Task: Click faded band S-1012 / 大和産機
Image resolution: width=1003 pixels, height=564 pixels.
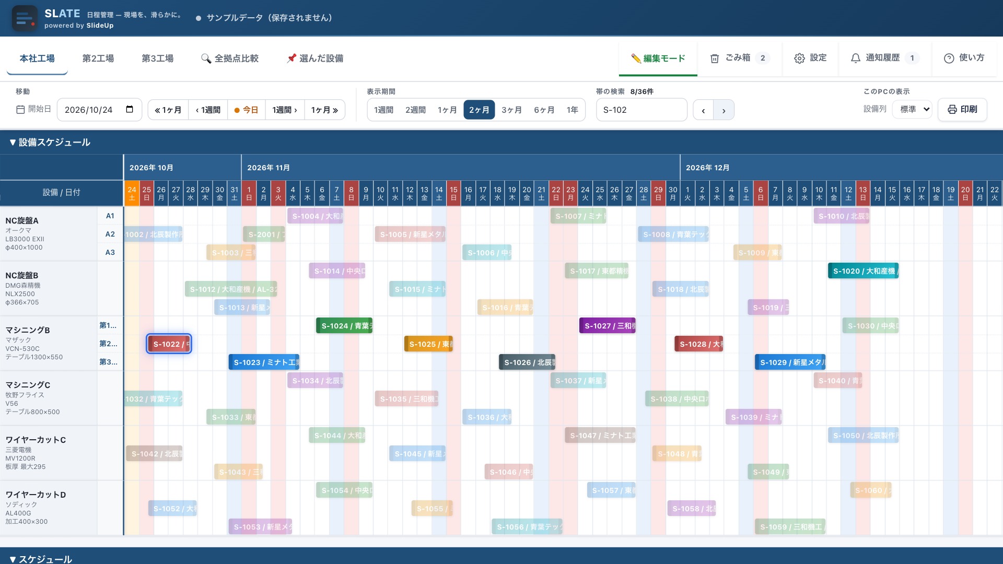Action: pyautogui.click(x=231, y=289)
